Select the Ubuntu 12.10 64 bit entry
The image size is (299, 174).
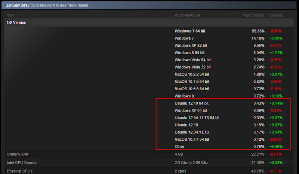point(192,103)
